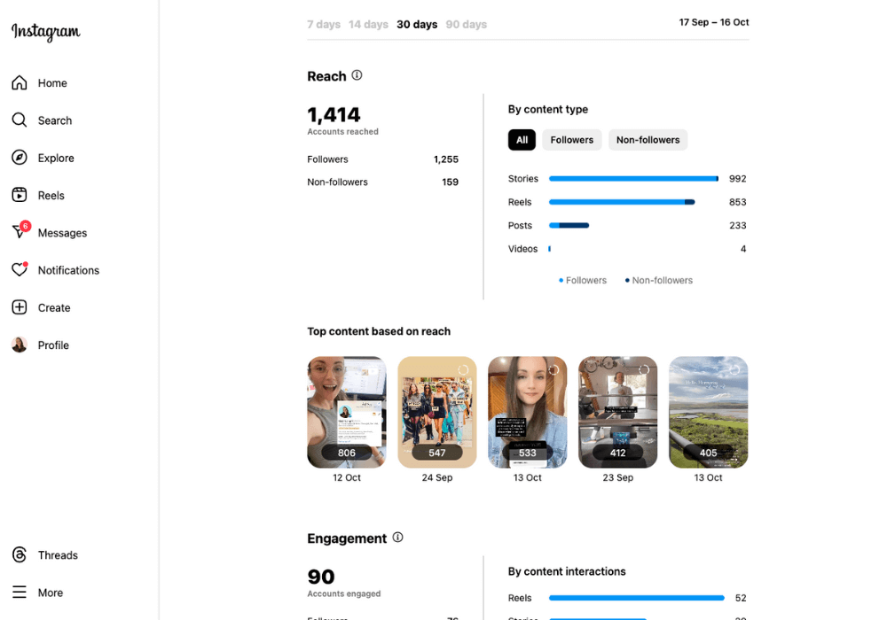
Task: Select the Non-followers content type filter
Action: click(x=648, y=139)
